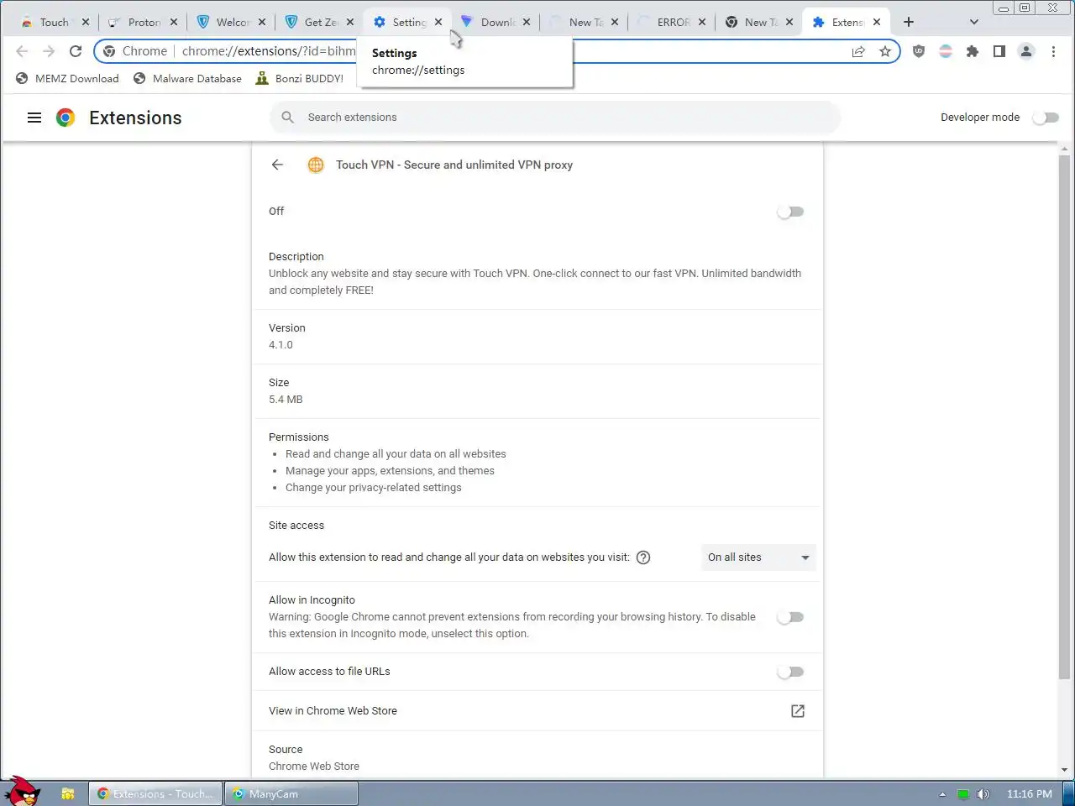The image size is (1075, 806).
Task: Click the Source value Chrome Web Store
Action: click(x=314, y=767)
